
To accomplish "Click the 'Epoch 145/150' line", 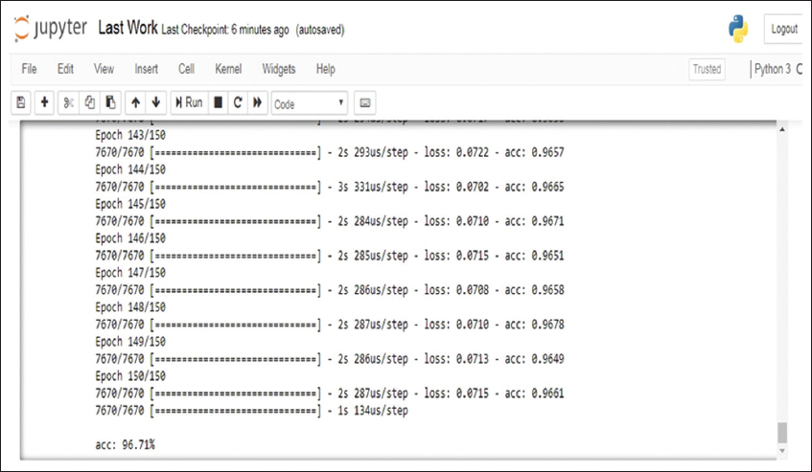I will tap(130, 204).
